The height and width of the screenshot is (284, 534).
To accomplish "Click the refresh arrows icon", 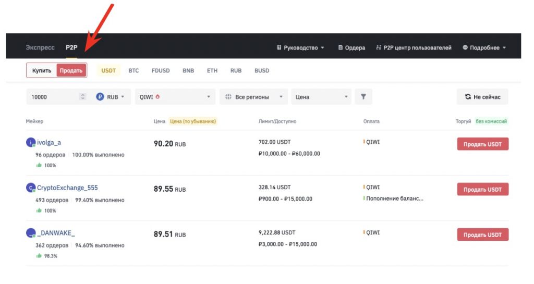I will (x=468, y=97).
